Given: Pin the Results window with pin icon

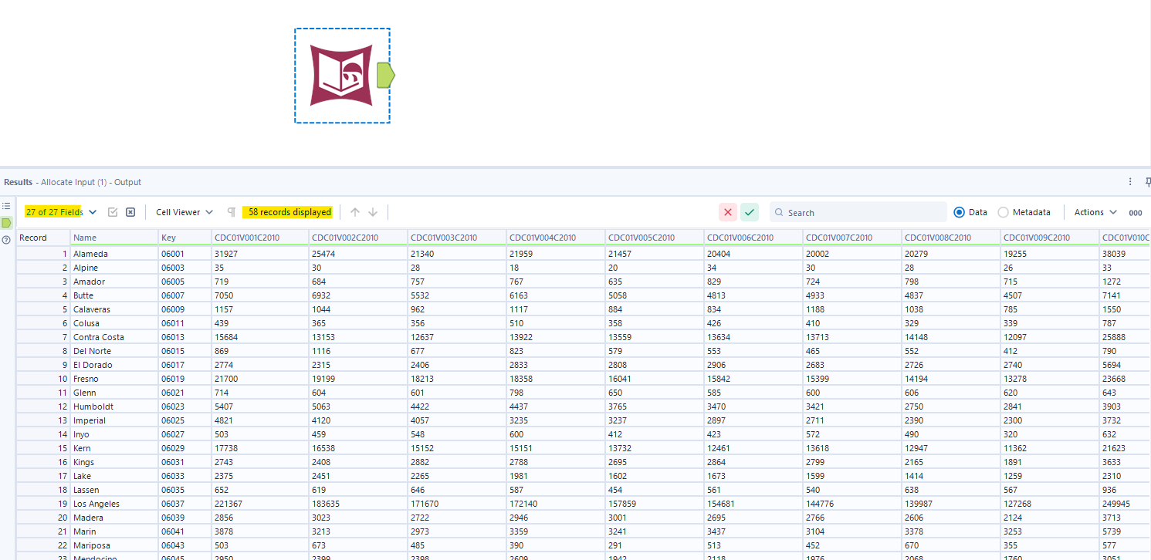Looking at the screenshot, I should point(1147,182).
